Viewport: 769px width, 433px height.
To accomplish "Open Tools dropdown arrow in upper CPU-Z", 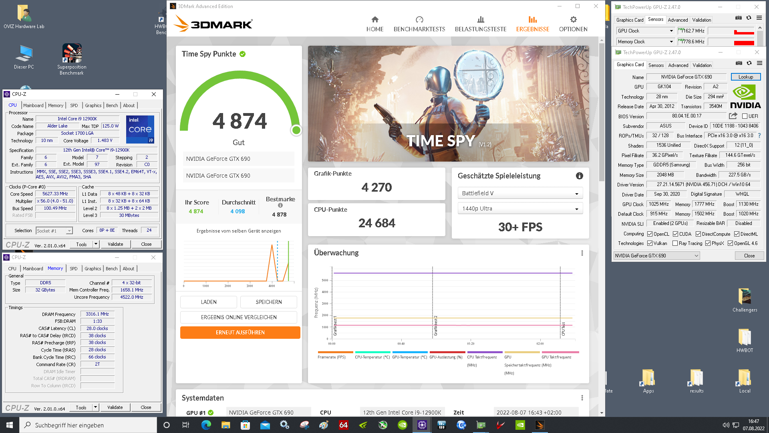I will [x=96, y=244].
